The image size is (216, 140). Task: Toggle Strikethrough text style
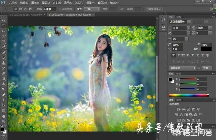(x=207, y=55)
